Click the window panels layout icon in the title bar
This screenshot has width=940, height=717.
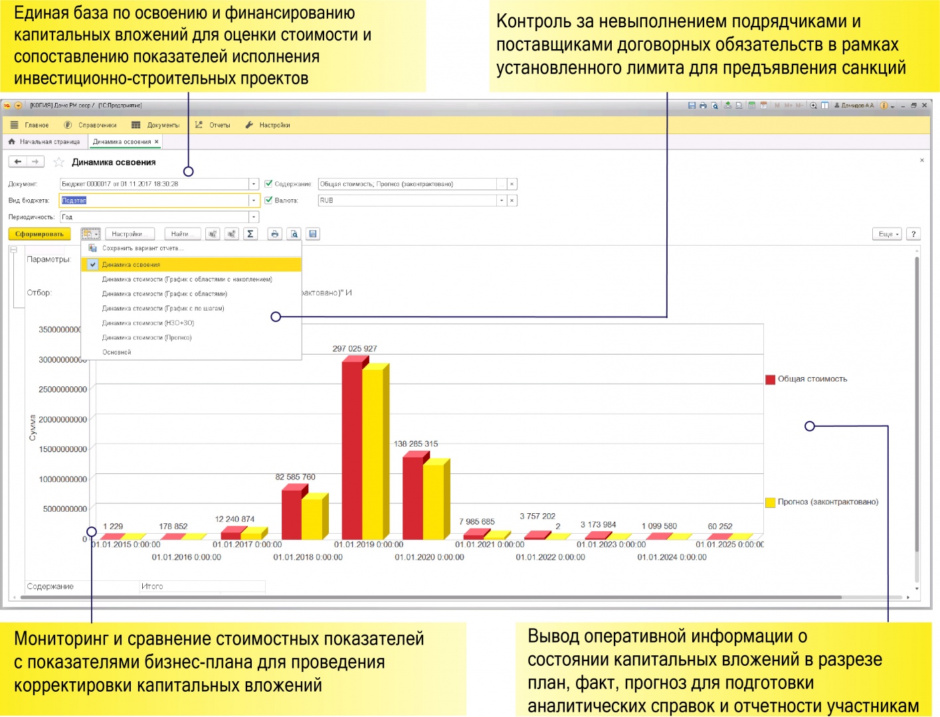(824, 106)
